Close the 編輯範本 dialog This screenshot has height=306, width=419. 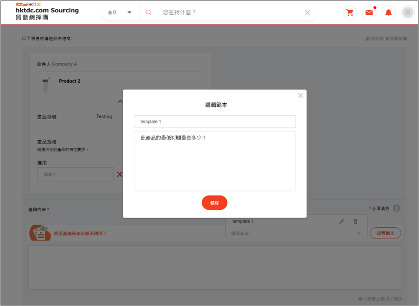(x=300, y=96)
